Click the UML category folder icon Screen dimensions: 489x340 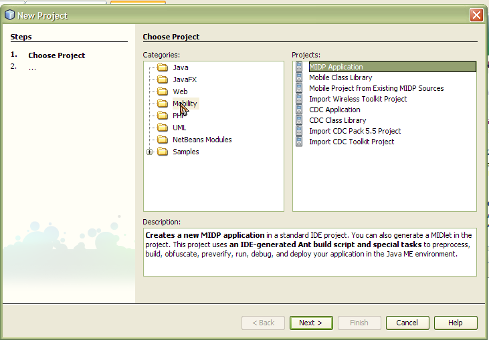tap(162, 128)
